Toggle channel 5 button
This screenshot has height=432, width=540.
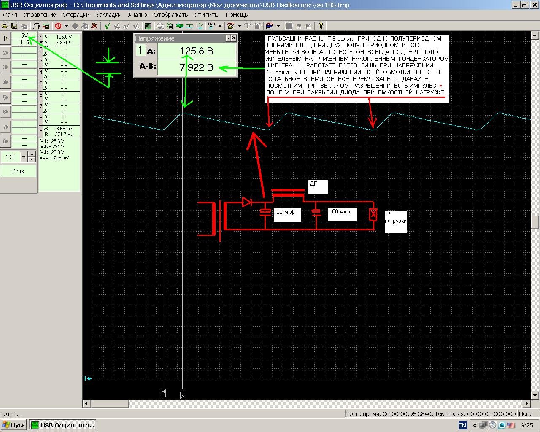(5, 97)
